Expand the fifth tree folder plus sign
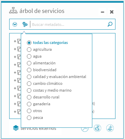Viewport: 125px width, 139px height. (15, 73)
